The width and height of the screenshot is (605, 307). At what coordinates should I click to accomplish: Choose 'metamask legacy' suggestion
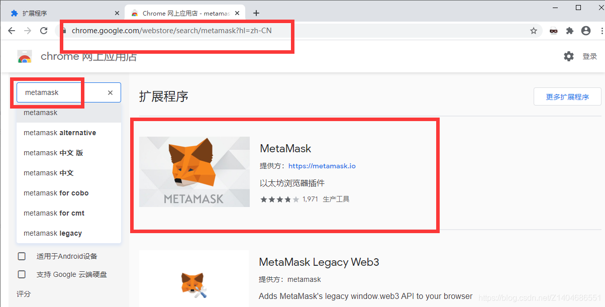[69, 233]
